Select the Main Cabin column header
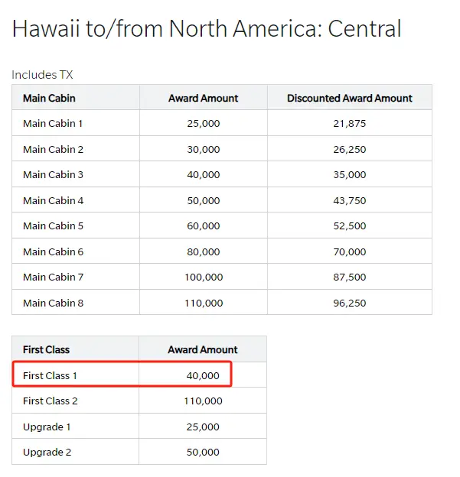 (49, 98)
